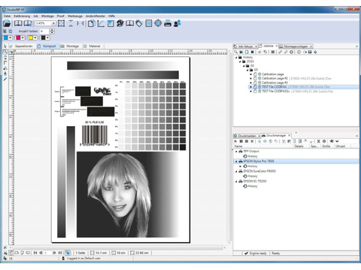Screen dimensions: 361x270
Task: Pause the print queue in Druckmanager
Action: tap(241, 141)
